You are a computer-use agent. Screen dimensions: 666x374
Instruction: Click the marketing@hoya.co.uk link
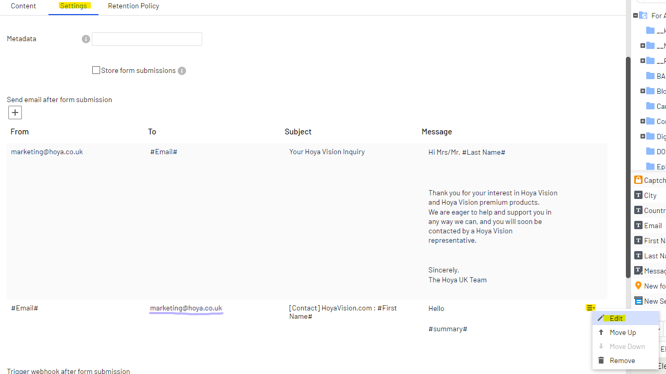coord(186,308)
